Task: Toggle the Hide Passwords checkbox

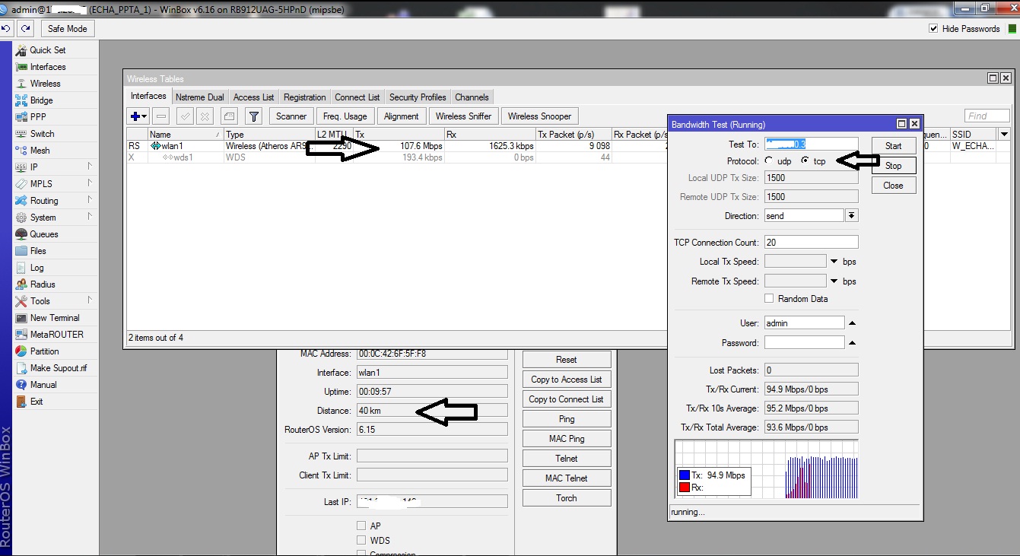Action: coord(933,29)
